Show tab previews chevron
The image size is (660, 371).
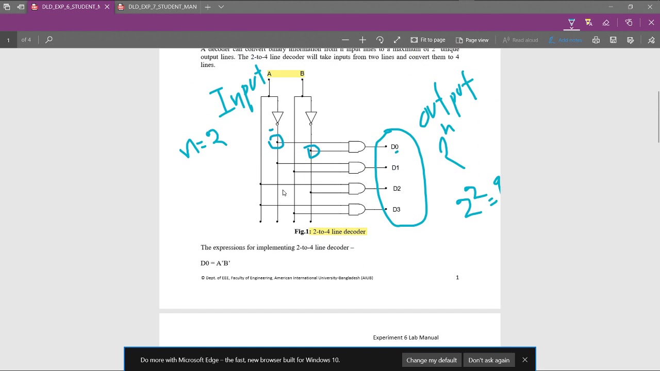[221, 7]
